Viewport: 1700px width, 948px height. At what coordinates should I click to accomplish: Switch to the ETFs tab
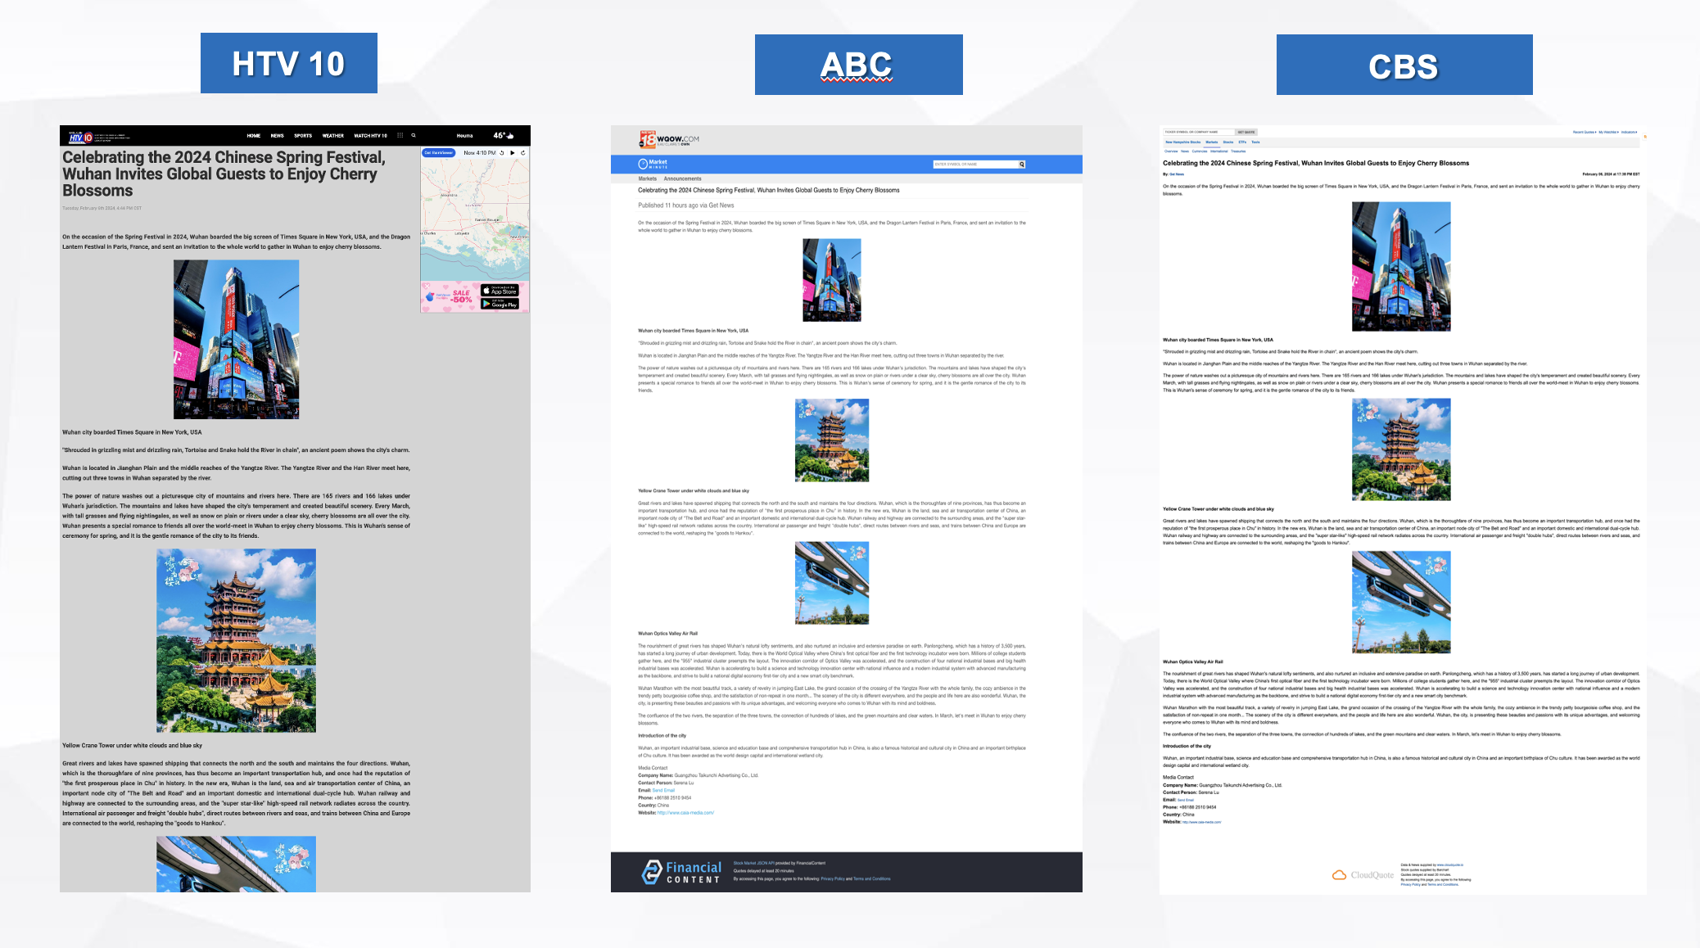pos(1242,142)
